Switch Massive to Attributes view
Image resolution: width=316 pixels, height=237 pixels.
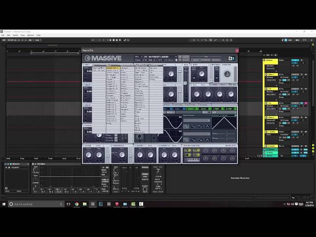point(206,60)
